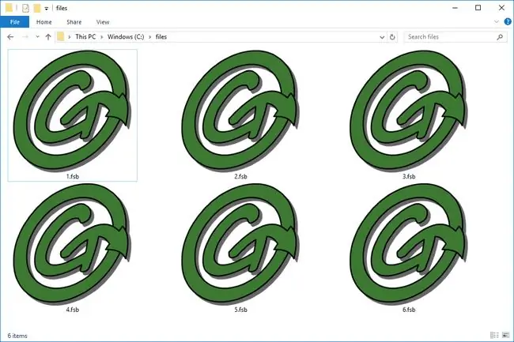This screenshot has width=514, height=342.
Task: Click Properties quick access toolbar icon
Action: pos(25,8)
